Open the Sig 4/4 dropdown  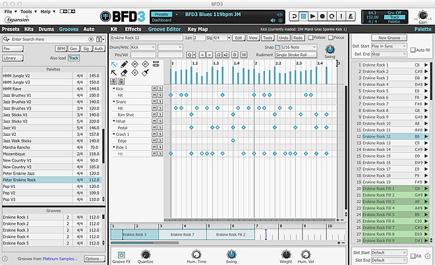pyautogui.click(x=221, y=38)
